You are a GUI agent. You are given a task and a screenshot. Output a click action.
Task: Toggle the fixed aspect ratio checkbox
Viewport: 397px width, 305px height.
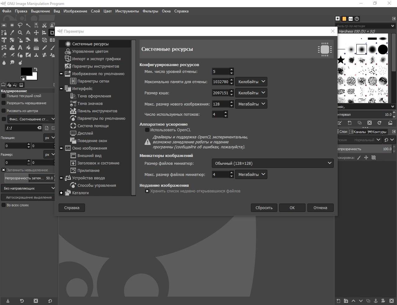click(4, 119)
